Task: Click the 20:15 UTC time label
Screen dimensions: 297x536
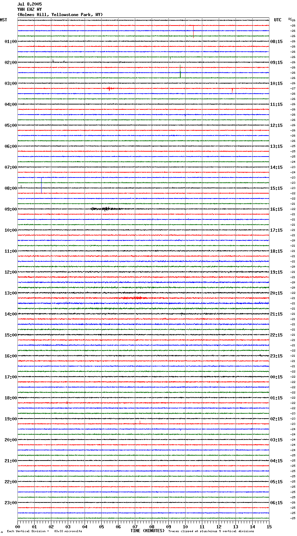Action: pyautogui.click(x=276, y=293)
